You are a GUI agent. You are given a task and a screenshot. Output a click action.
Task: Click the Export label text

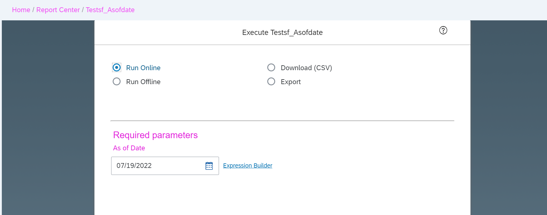(291, 82)
